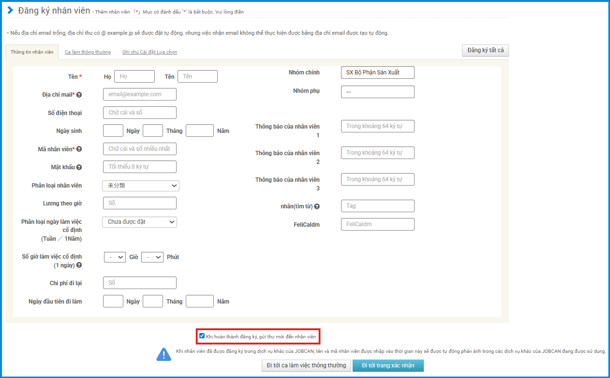Uncheck the send invitation email checkbox

pyautogui.click(x=202, y=336)
